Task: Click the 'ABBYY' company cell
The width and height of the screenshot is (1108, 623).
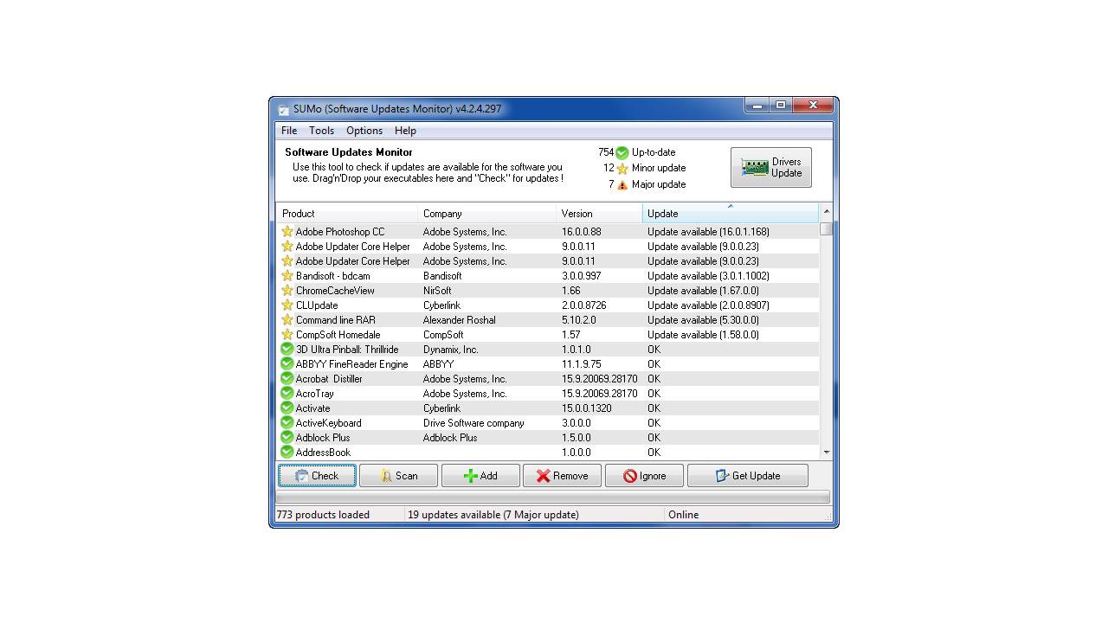Action: click(x=438, y=364)
